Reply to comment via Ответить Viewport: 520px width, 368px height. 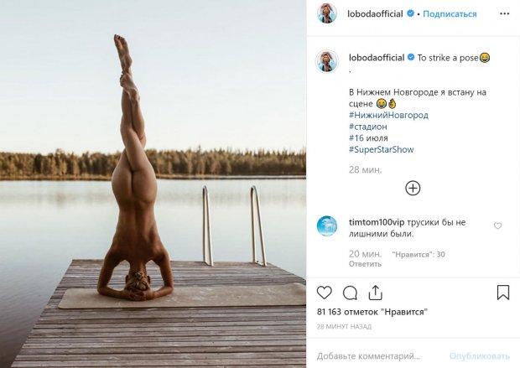pyautogui.click(x=365, y=263)
